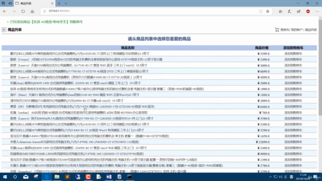This screenshot has height=181, width=322.
Task: Click the Alienware Aurora product name
Action: 75,142
